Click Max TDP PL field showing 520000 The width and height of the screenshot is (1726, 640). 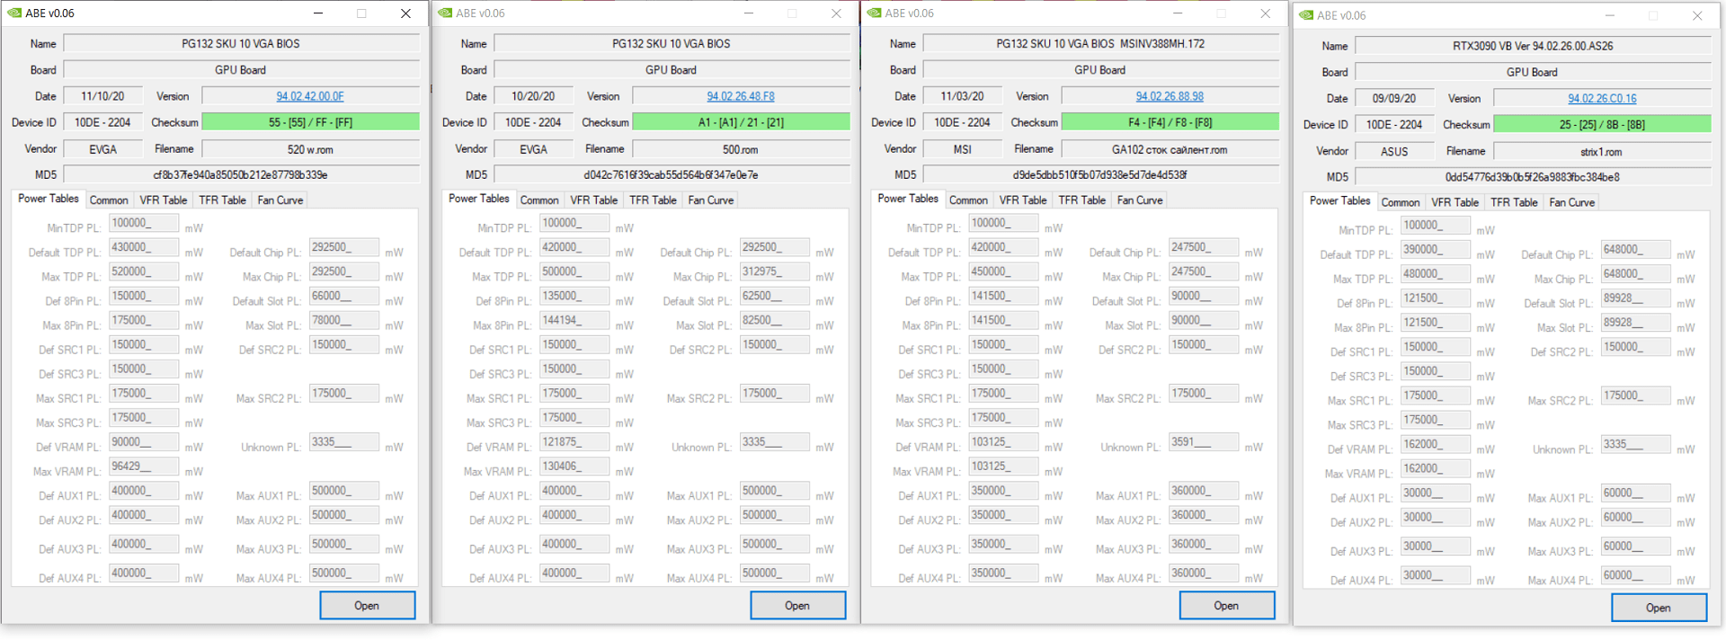144,271
